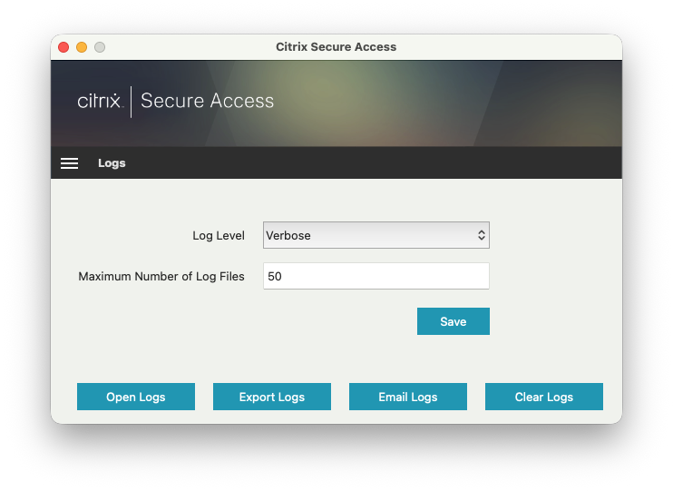Open the Log Level dropdown showing Verbose
The height and width of the screenshot is (491, 673).
click(x=376, y=235)
